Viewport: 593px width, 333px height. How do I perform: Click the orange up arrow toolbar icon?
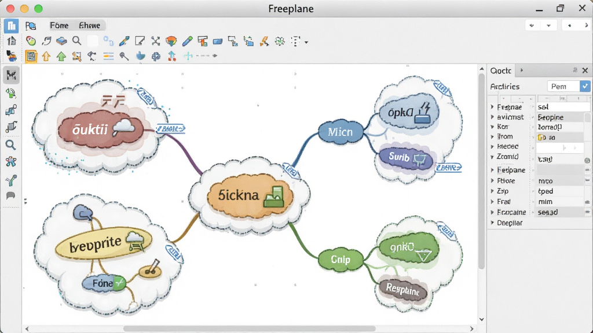46,56
